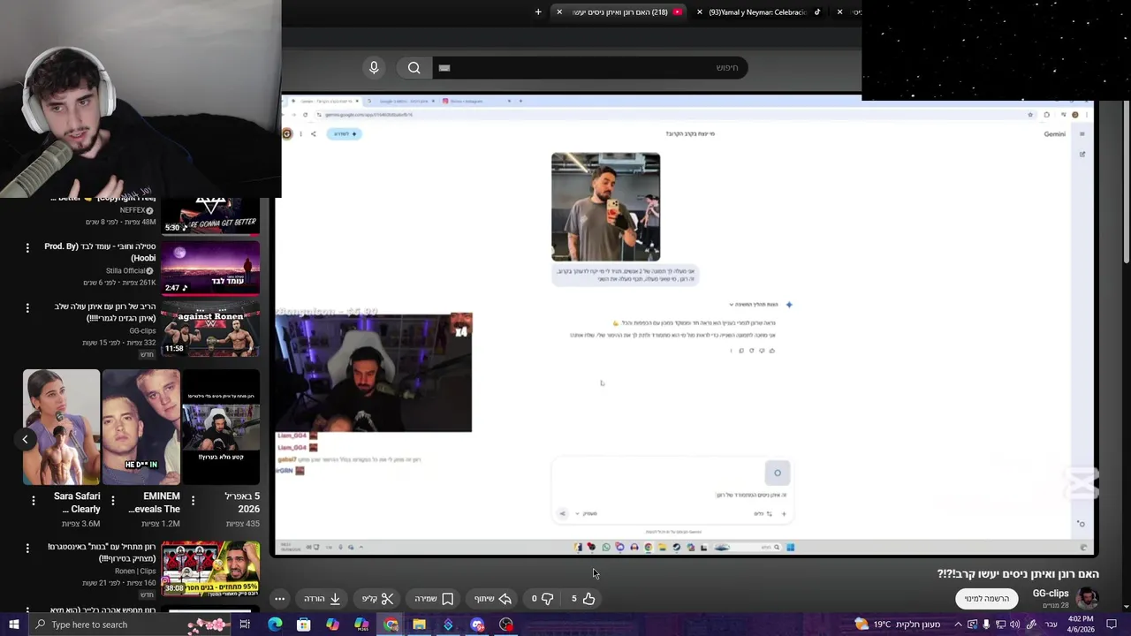
Task: Open the three-dots more actions menu under video
Action: point(279,598)
